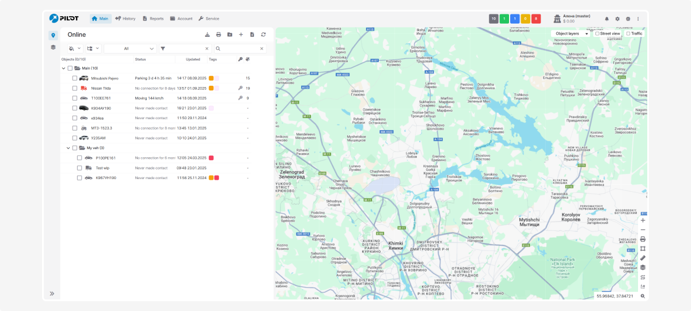Image resolution: width=691 pixels, height=311 pixels.
Task: Open the Reports tab
Action: pos(153,18)
